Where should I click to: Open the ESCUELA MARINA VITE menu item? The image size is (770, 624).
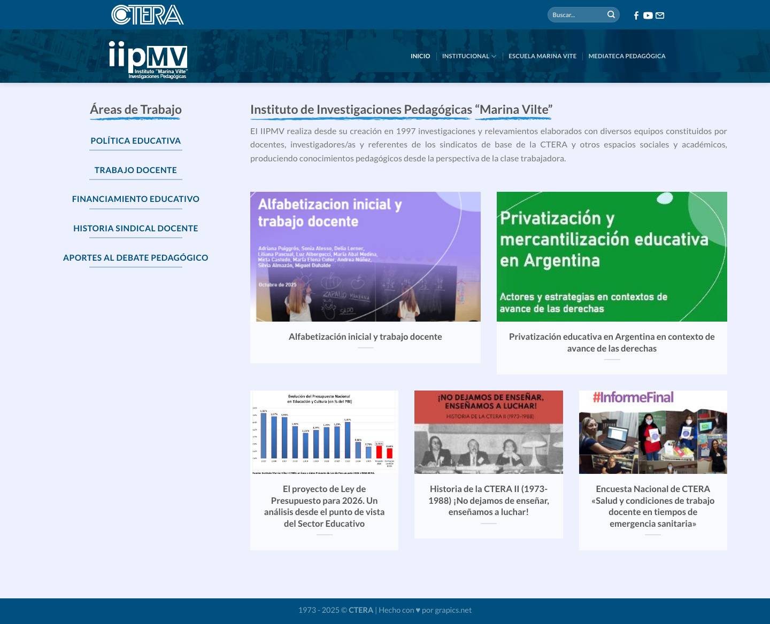click(x=542, y=56)
